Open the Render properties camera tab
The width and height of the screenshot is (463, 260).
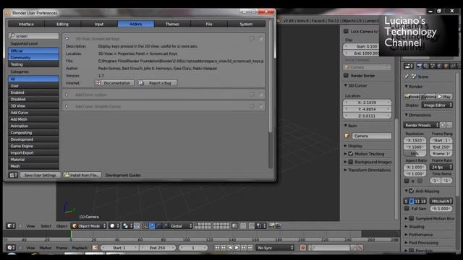[420, 66]
